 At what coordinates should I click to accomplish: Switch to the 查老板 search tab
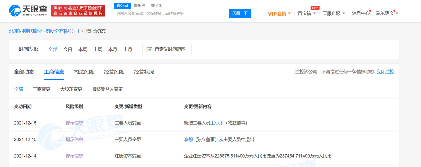coord(139,6)
